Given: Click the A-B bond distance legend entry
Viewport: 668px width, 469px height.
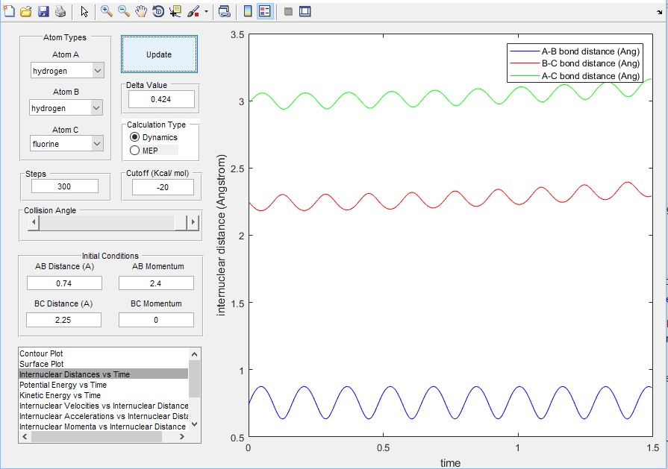Looking at the screenshot, I should tap(575, 51).
